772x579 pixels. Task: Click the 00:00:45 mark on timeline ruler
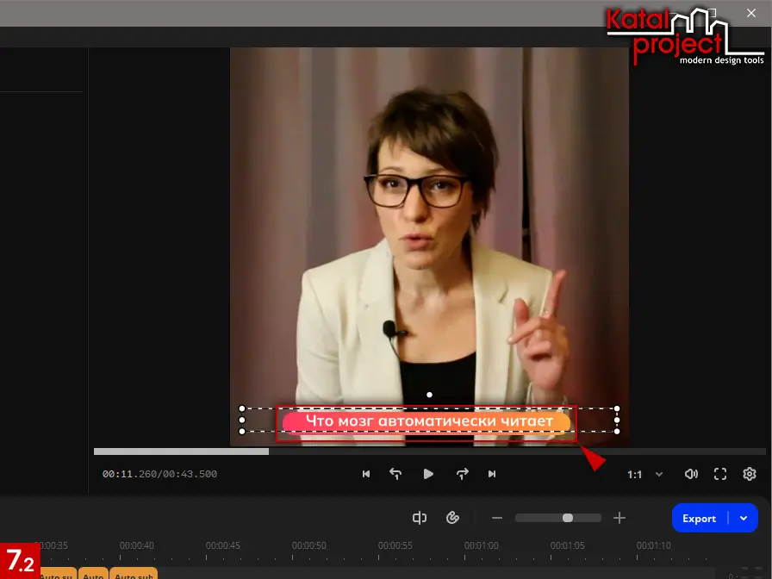[222, 545]
